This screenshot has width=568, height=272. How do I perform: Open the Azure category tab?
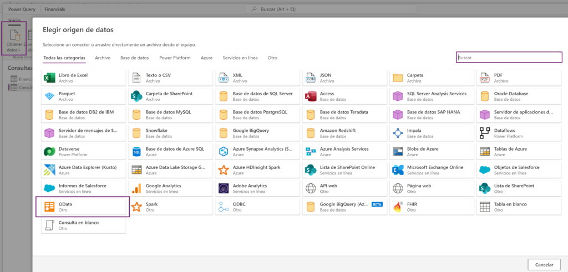206,58
